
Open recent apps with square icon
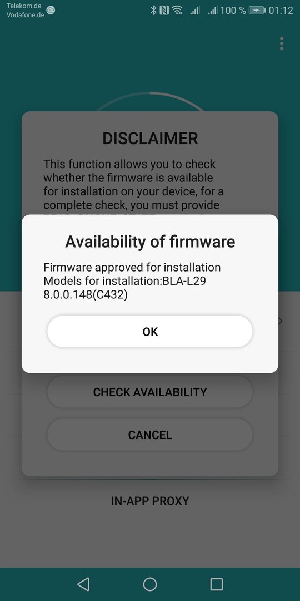click(217, 584)
